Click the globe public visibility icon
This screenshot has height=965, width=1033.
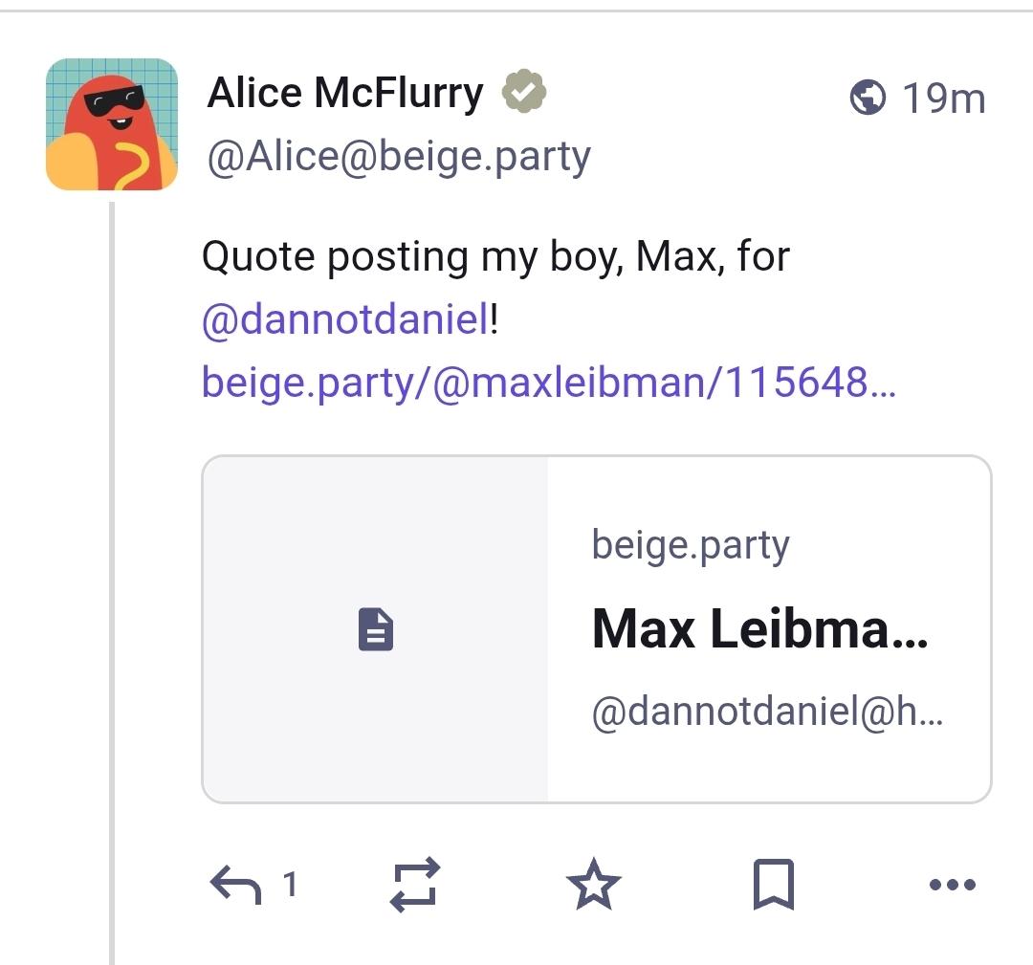click(x=868, y=98)
